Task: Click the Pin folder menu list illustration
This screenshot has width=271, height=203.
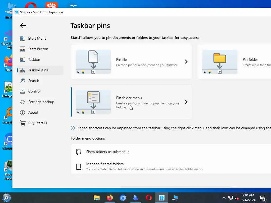Action: click(x=93, y=102)
